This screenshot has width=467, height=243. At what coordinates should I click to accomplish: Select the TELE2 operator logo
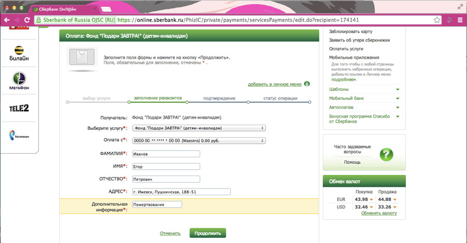(19, 108)
